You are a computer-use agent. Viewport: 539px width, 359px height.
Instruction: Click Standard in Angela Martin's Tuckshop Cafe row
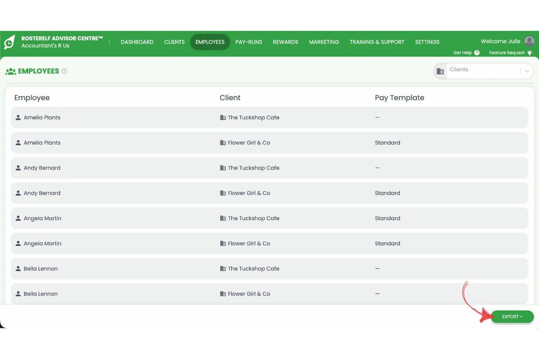pos(387,218)
